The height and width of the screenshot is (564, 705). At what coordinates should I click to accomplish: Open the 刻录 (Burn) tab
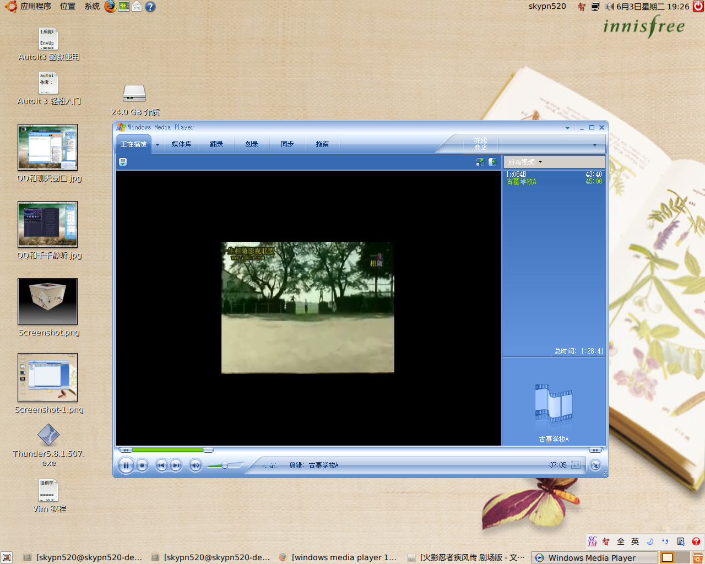[x=252, y=144]
